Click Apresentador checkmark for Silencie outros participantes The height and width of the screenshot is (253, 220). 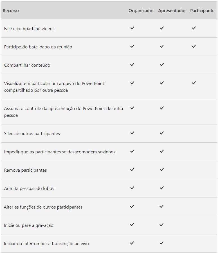(x=161, y=133)
